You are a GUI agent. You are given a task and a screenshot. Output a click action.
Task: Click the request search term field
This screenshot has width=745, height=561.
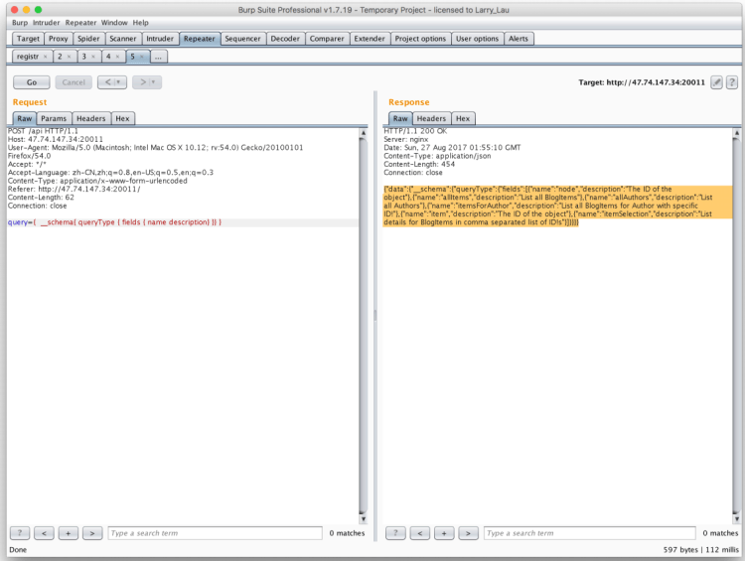(x=214, y=533)
